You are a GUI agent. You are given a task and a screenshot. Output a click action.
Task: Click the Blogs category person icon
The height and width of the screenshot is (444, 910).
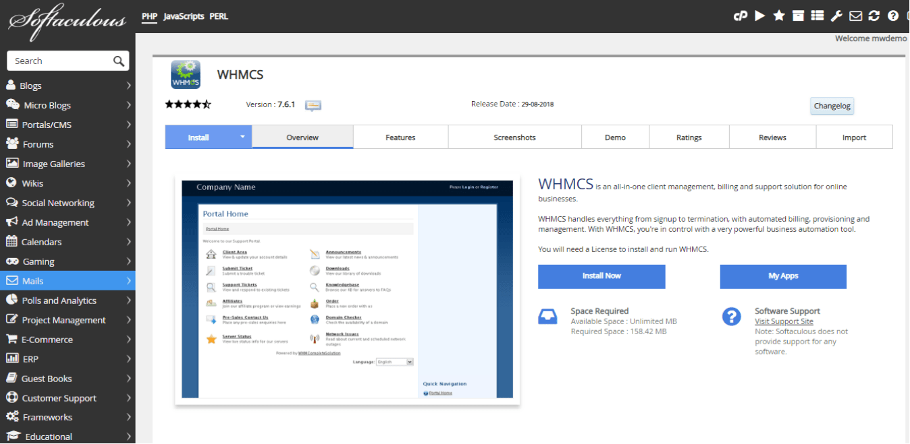[11, 85]
